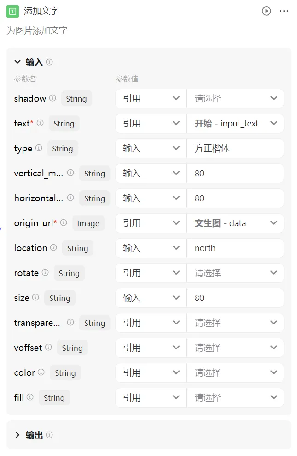Collapse the 输入 section

[17, 62]
